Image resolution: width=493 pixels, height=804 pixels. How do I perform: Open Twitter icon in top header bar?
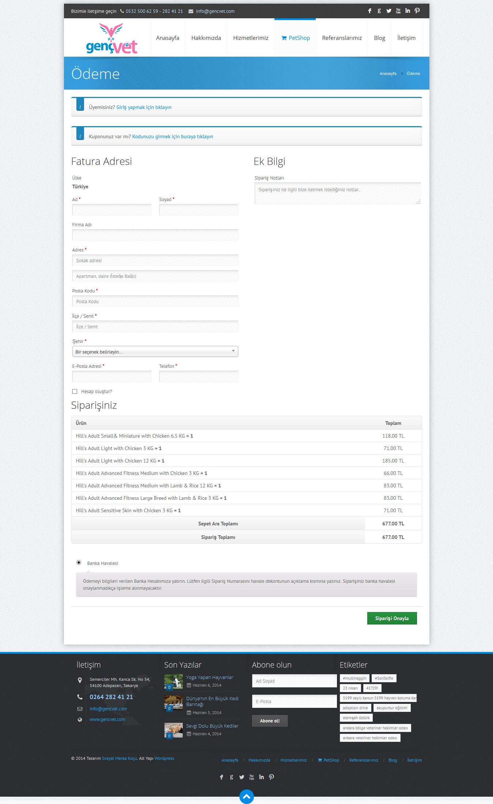pyautogui.click(x=388, y=11)
